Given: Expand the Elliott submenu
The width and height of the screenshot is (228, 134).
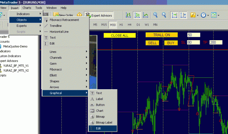Looking at the screenshot, I should click(x=66, y=75).
